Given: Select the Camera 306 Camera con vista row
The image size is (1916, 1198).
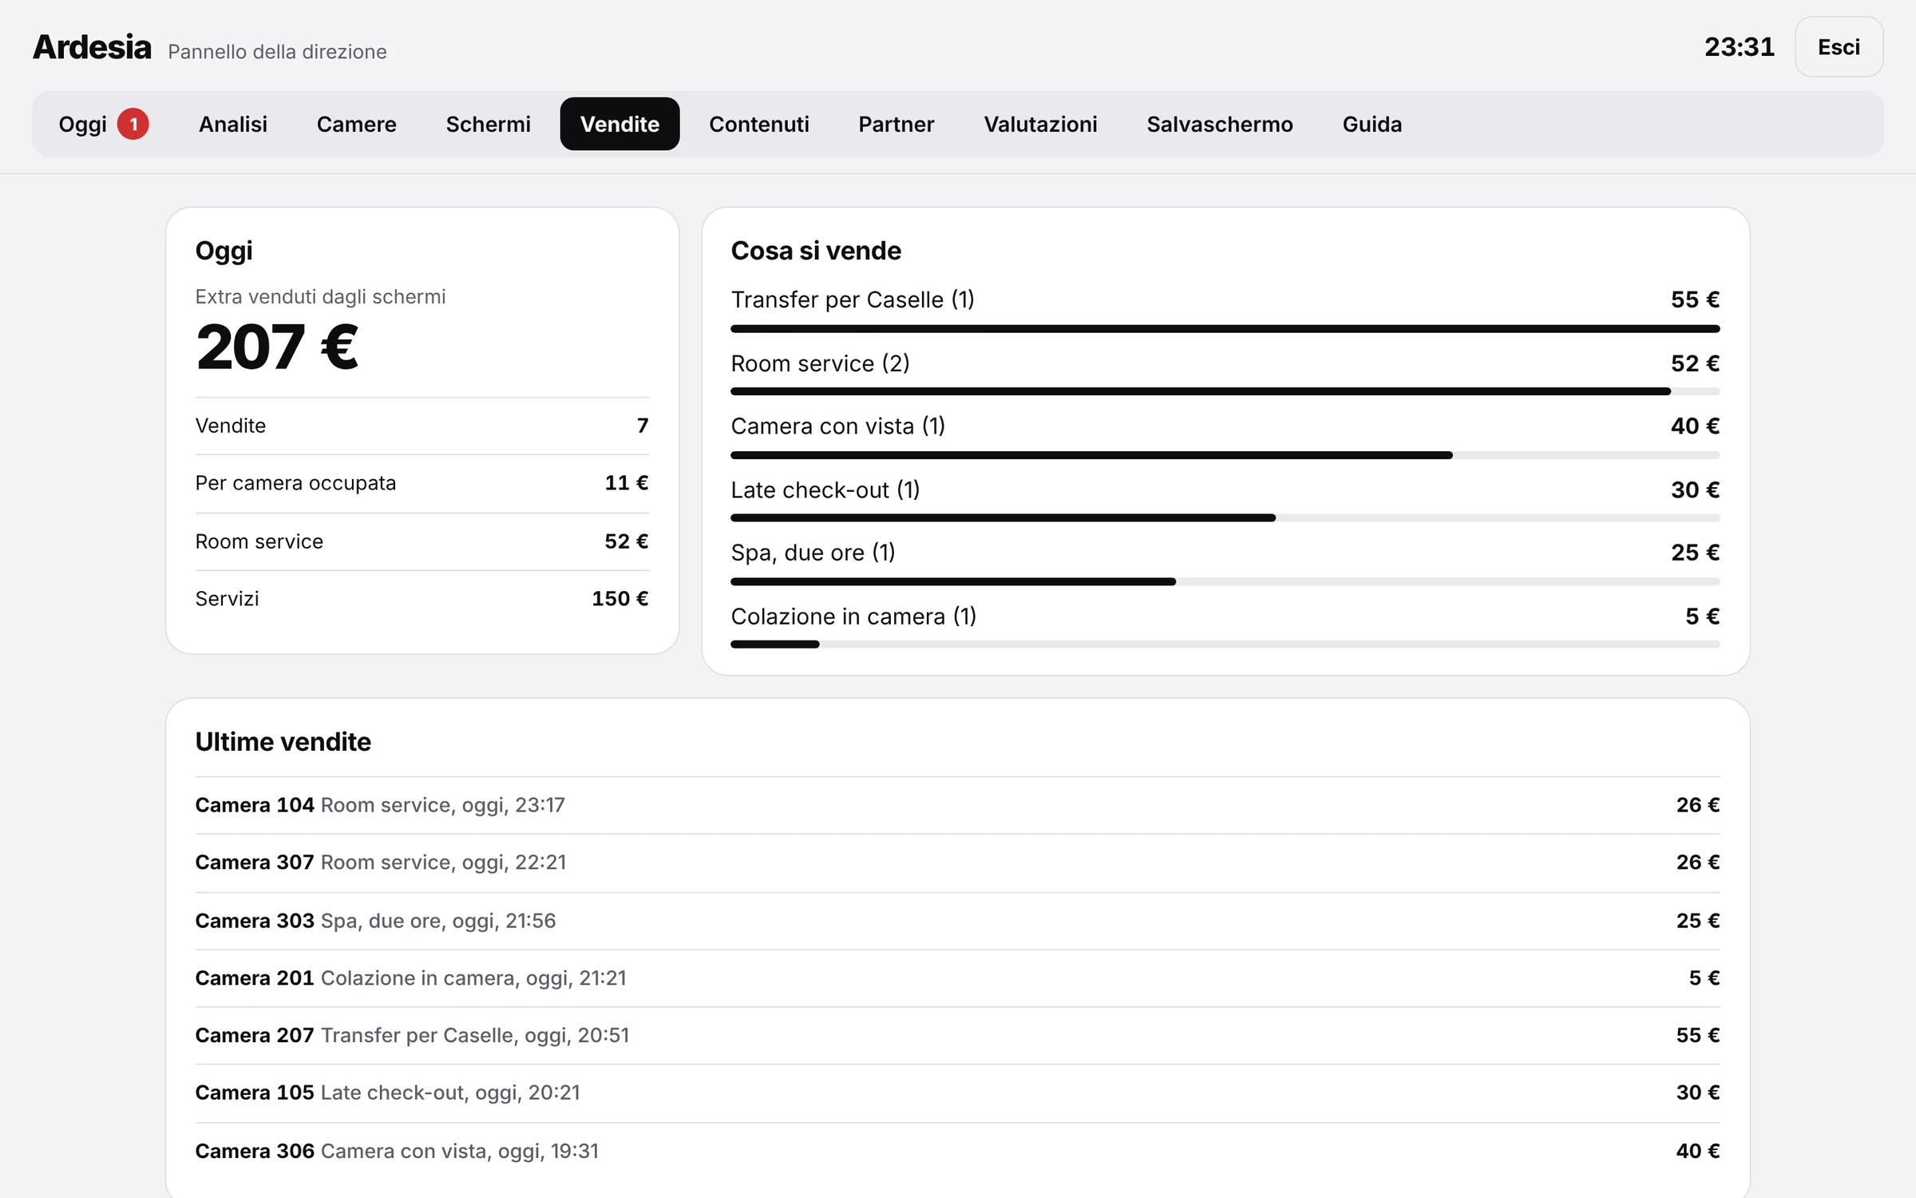Looking at the screenshot, I should pos(957,1151).
